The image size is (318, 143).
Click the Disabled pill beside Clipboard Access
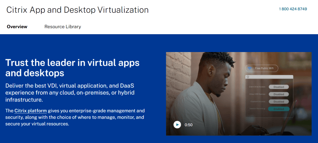279,101
